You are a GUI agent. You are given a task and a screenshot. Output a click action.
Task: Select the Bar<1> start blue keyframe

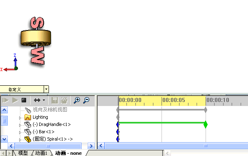coord(117,132)
